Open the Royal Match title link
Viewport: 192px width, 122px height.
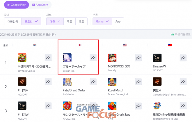click(x=116, y=90)
